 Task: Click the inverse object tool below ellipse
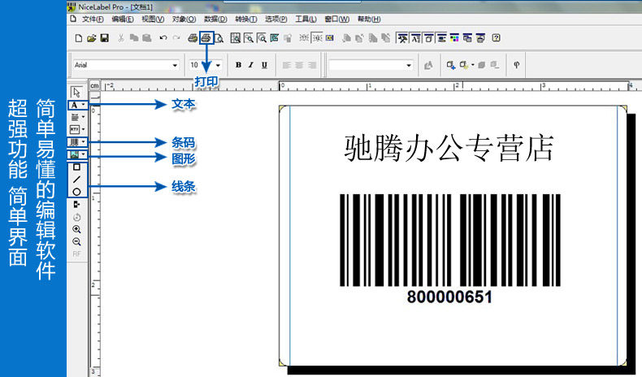[76, 204]
